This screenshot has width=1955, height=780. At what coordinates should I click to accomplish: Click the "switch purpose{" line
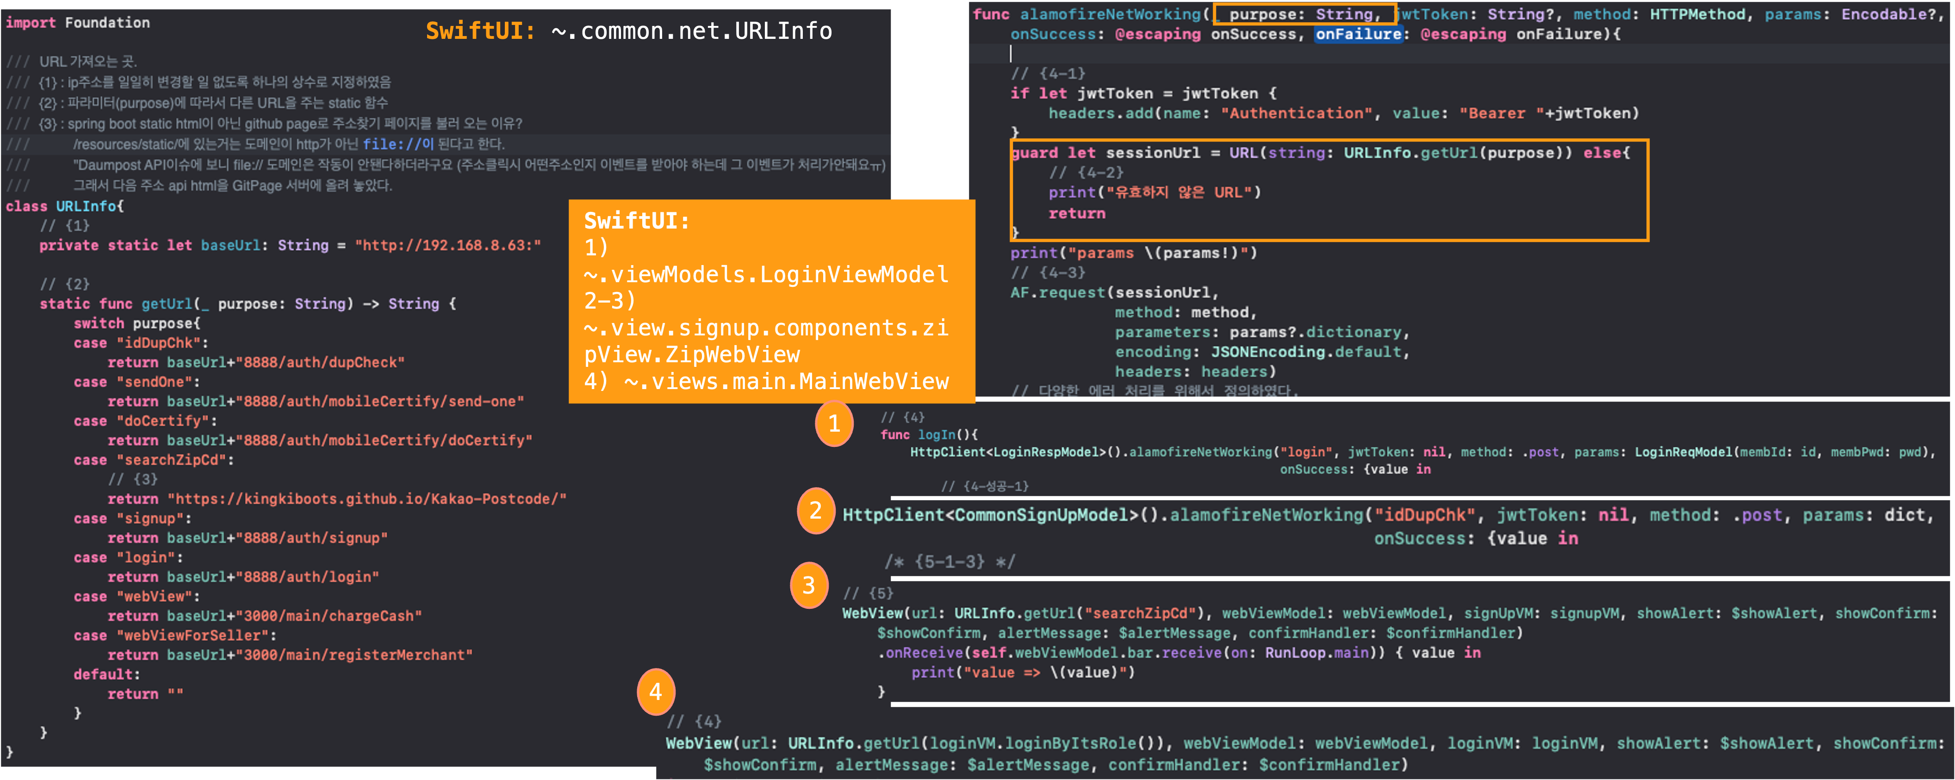coord(137,323)
